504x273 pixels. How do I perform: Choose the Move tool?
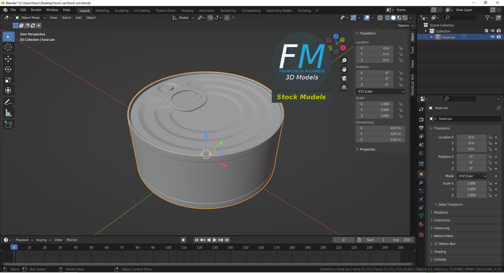8,59
